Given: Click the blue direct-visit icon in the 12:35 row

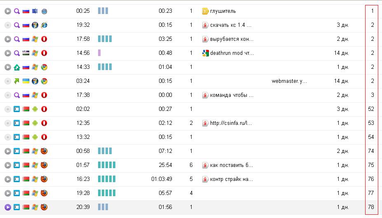Looking at the screenshot, I should point(17,123).
